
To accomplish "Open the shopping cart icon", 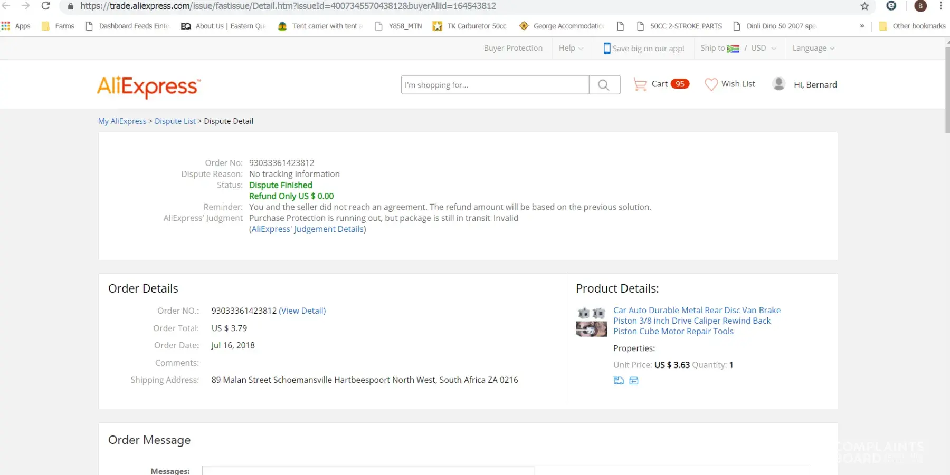I will click(x=640, y=84).
